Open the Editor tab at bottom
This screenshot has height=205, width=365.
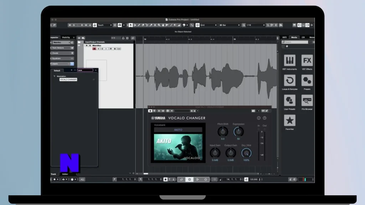[x=65, y=174]
